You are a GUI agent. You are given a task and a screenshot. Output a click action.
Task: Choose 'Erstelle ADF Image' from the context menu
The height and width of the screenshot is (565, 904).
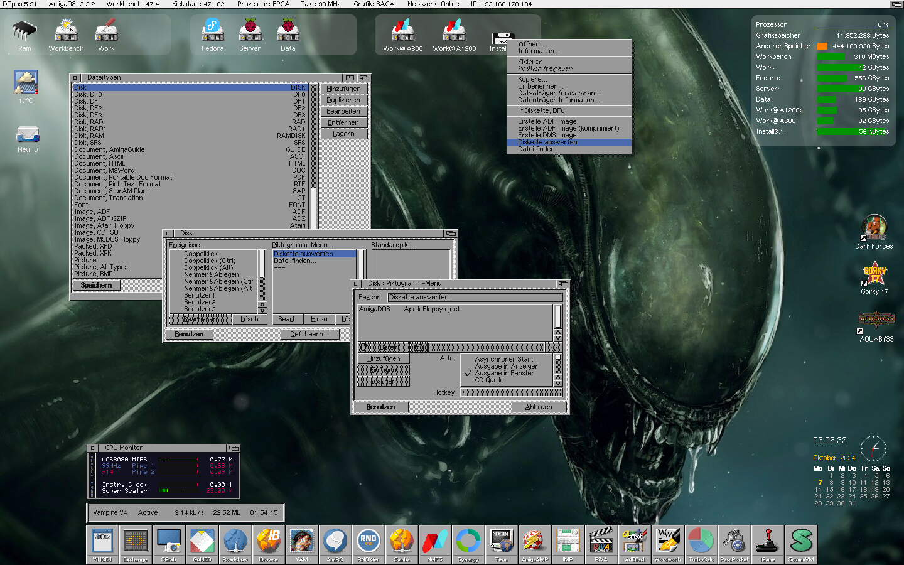[569, 121]
